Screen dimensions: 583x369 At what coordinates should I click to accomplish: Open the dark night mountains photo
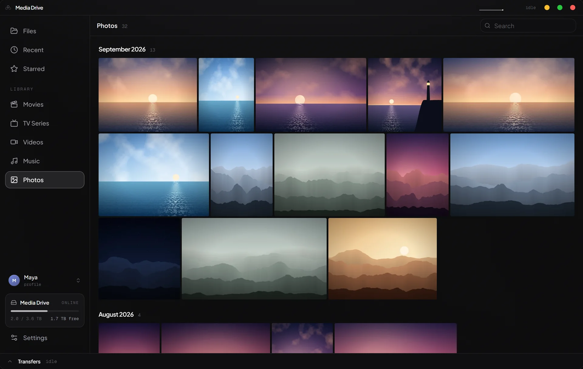point(139,259)
